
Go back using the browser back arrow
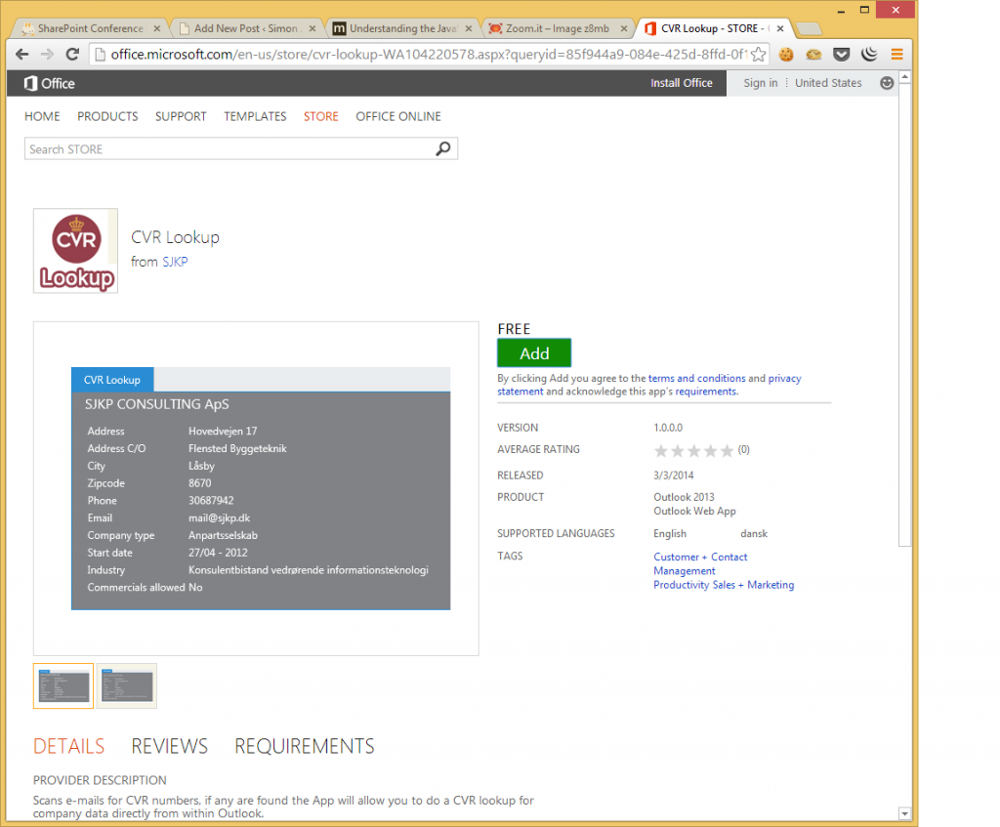pos(21,55)
